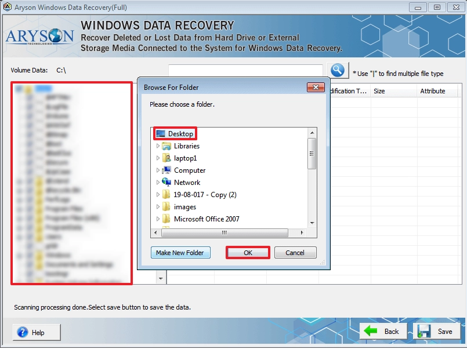
Task: Select the laptop1 user folder
Action: (185, 158)
